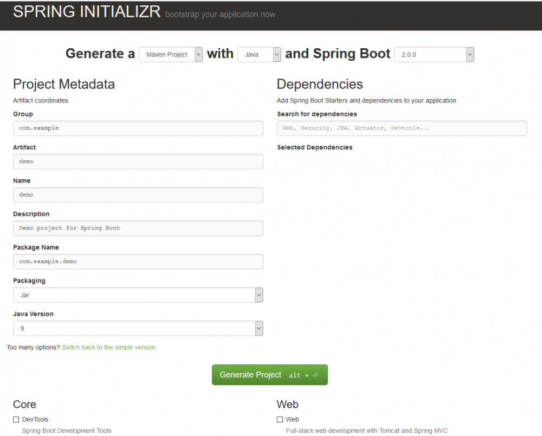Enable the DevTools checkbox

16,420
